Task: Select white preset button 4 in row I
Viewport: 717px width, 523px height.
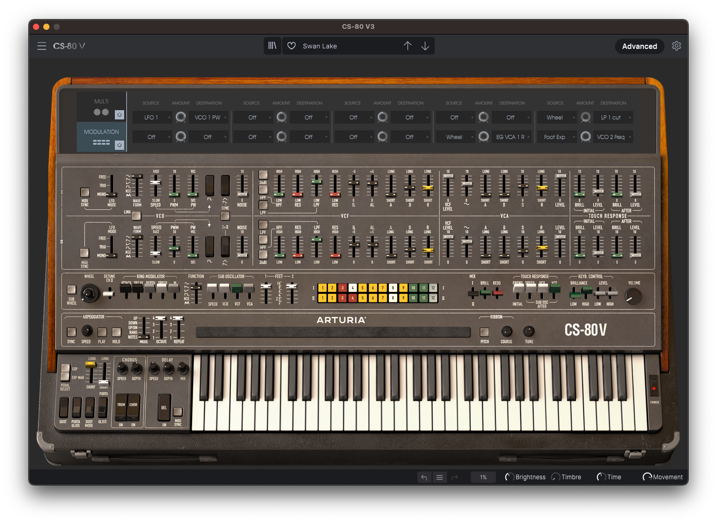Action: pos(353,288)
